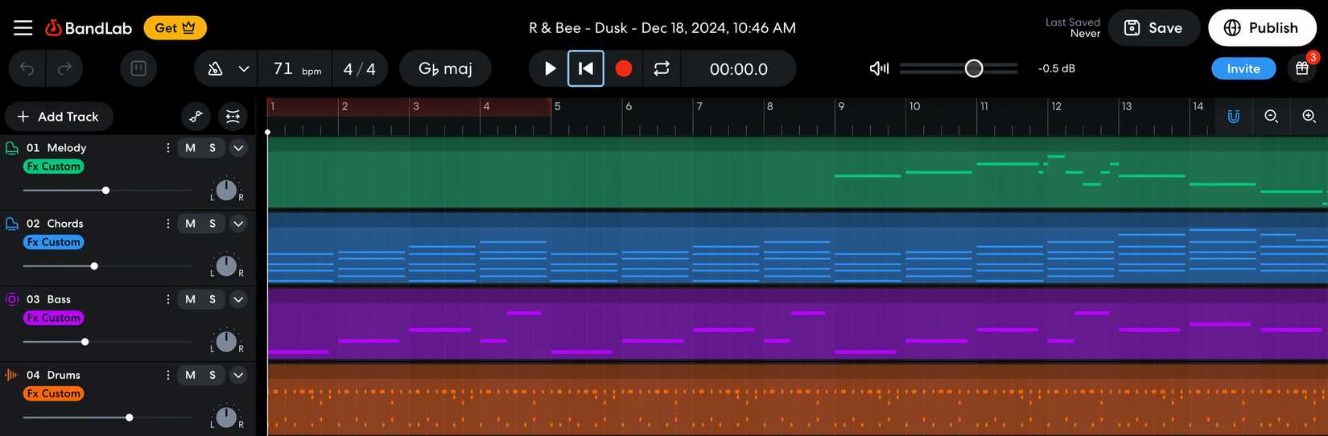The height and width of the screenshot is (436, 1328).
Task: Click the Melody track pan knob
Action: (x=226, y=190)
